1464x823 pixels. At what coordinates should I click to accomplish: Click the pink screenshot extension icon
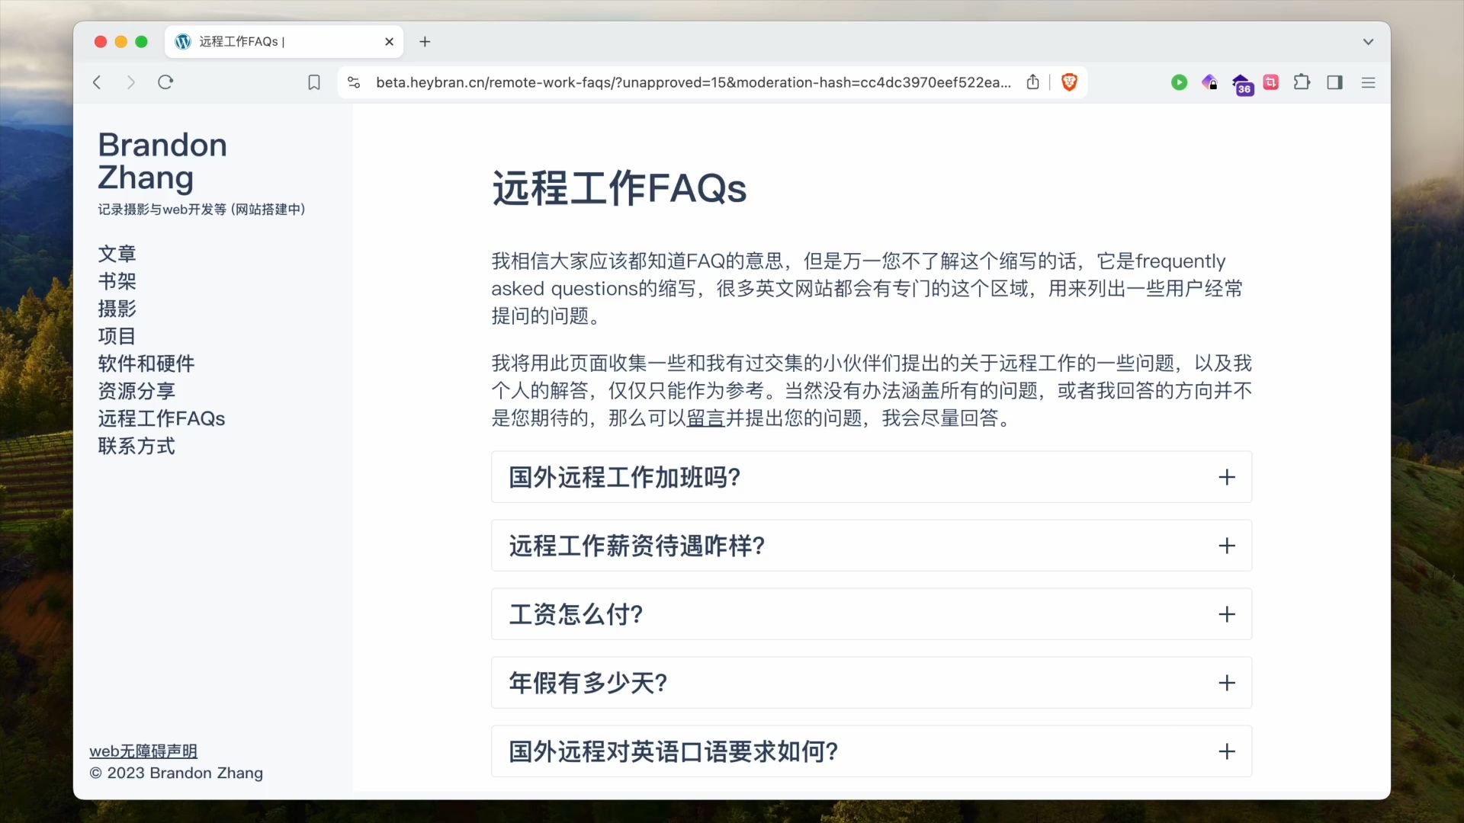1271,82
